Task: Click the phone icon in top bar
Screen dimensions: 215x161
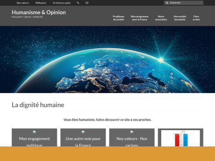Action: click(x=78, y=3)
